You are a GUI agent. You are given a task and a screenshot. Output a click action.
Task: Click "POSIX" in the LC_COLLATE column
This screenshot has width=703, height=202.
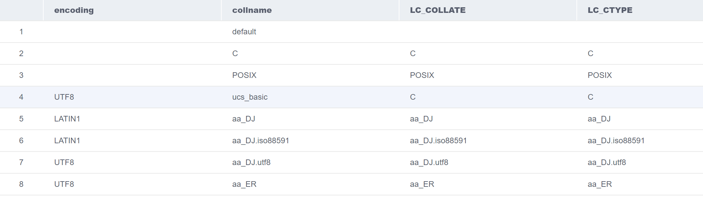coord(422,75)
